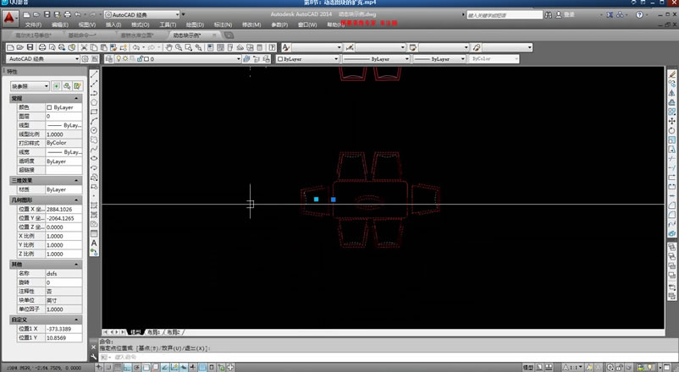
Task: Select the Erase tool in the modify toolbar
Action: coord(671,74)
